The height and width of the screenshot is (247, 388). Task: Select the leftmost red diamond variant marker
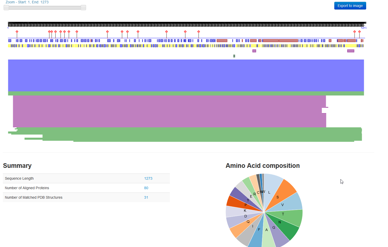point(17,32)
